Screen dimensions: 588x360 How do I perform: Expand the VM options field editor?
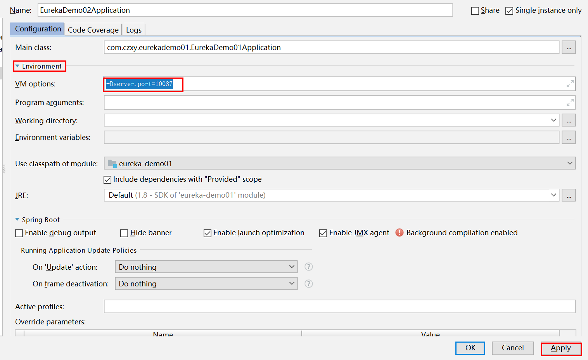coord(570,84)
